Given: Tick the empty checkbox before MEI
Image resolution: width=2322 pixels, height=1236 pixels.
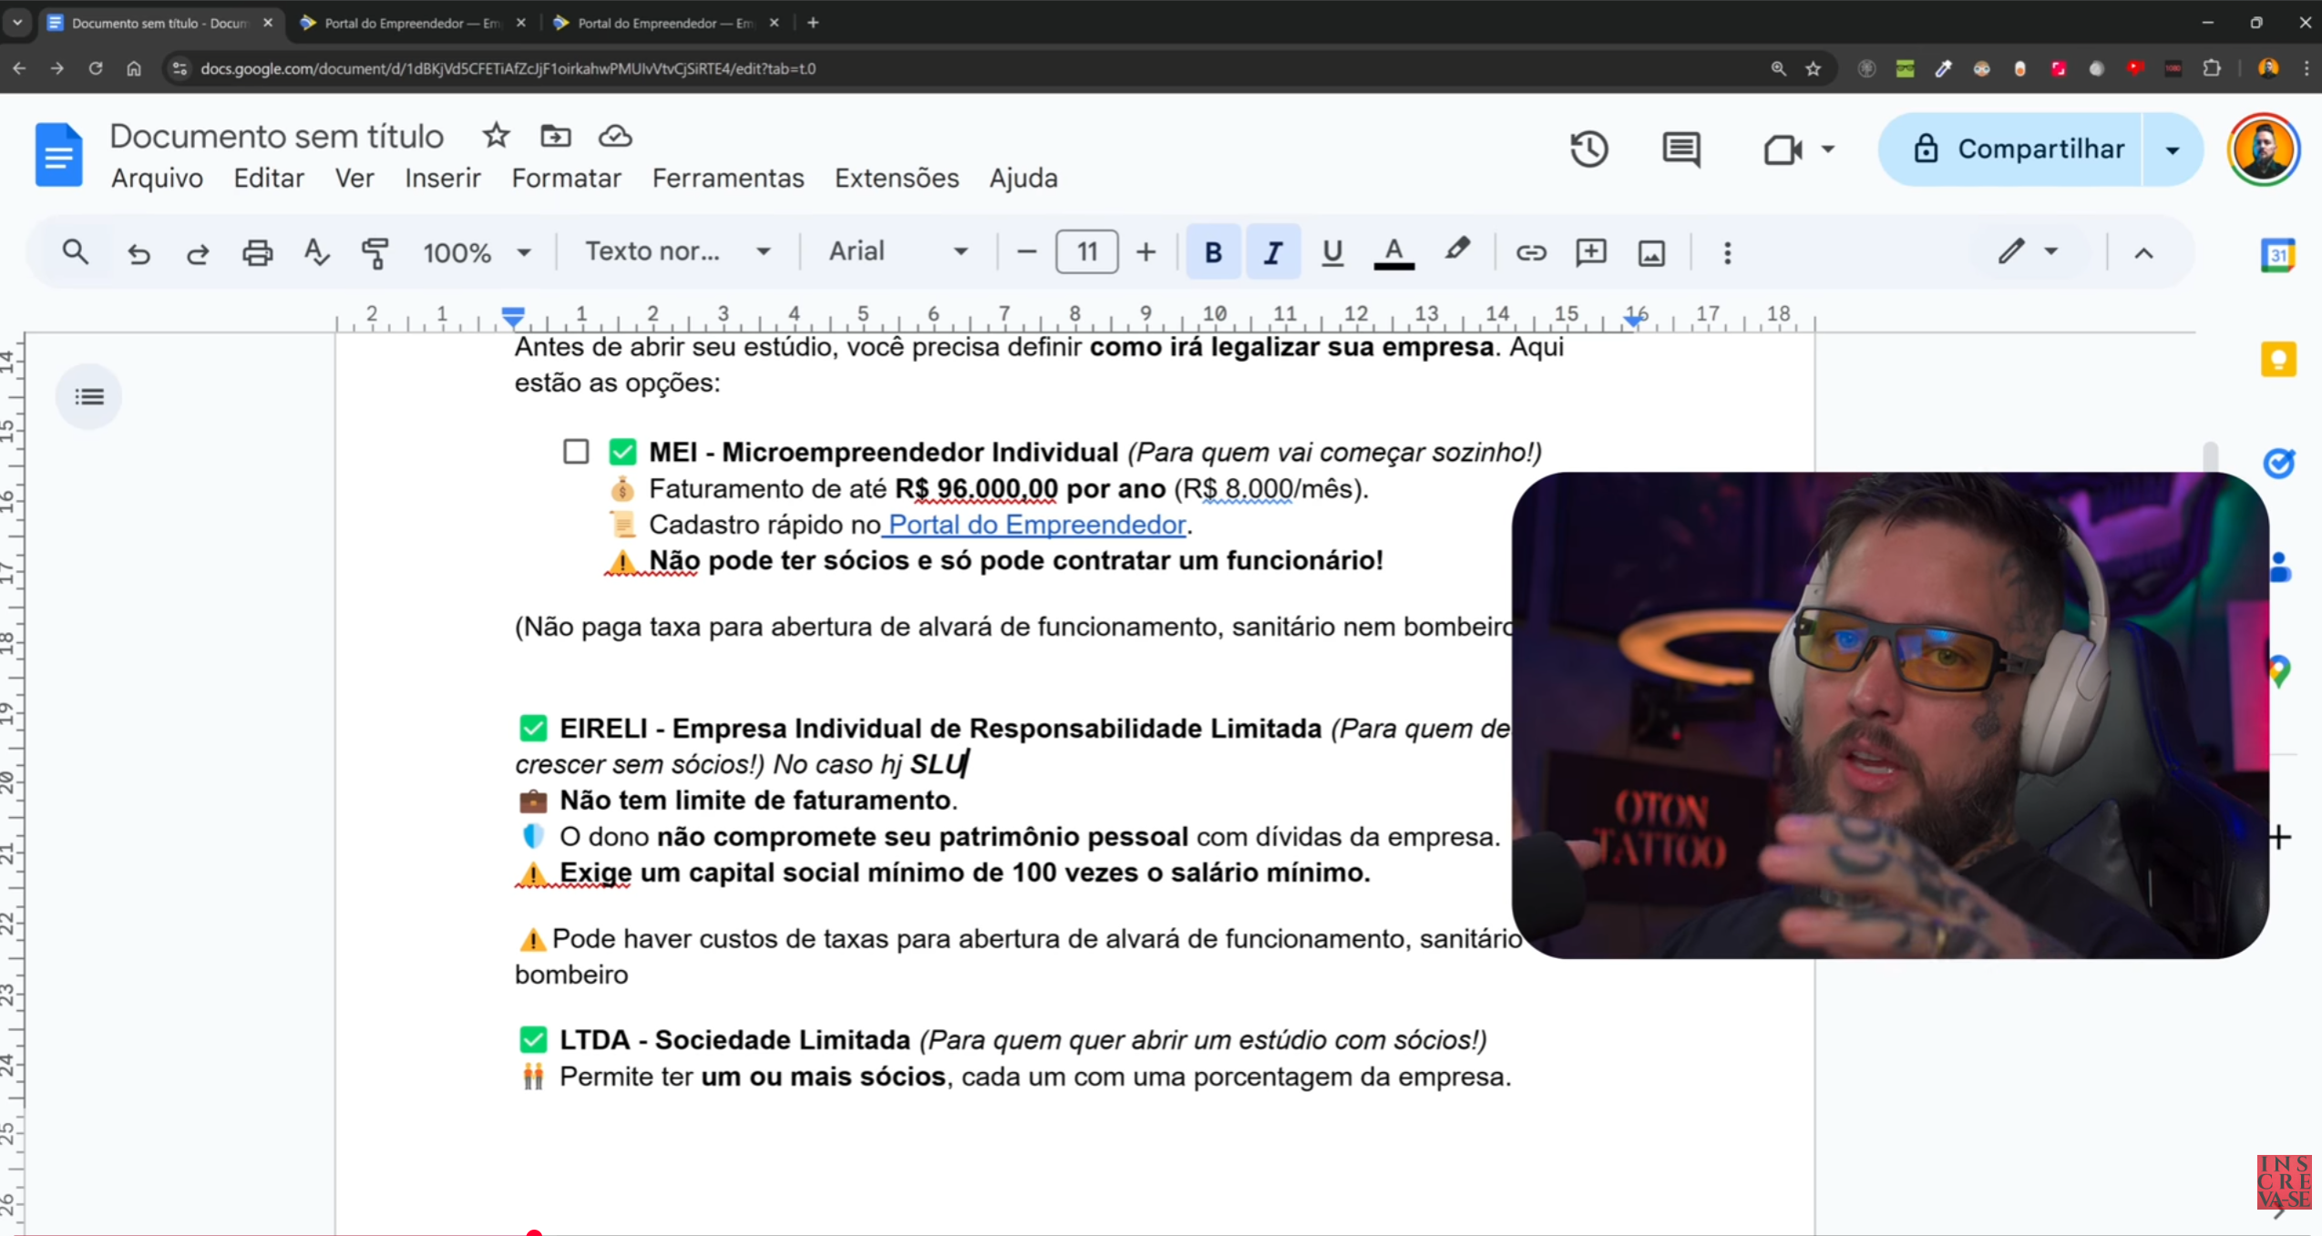Looking at the screenshot, I should (x=576, y=452).
